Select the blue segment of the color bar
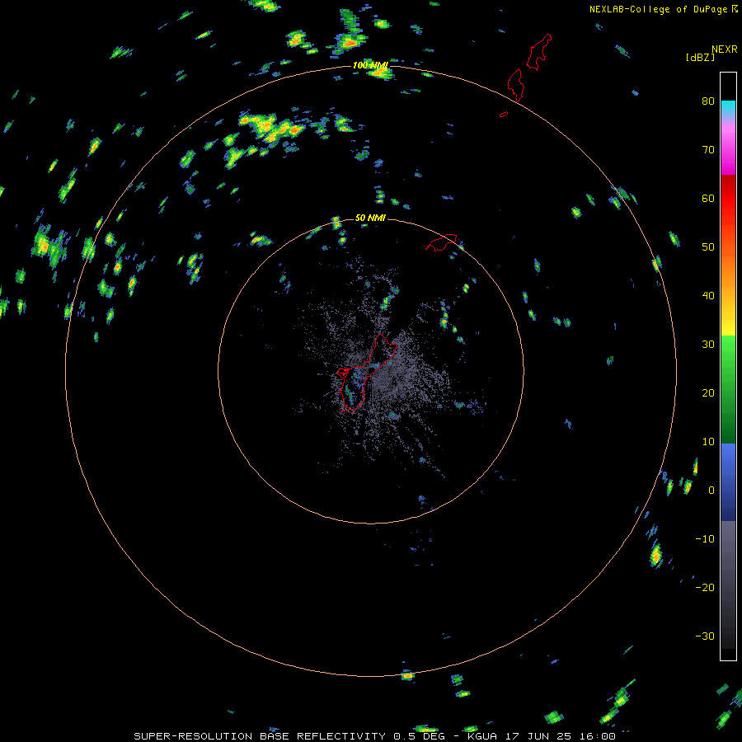This screenshot has width=742, height=742. [728, 481]
